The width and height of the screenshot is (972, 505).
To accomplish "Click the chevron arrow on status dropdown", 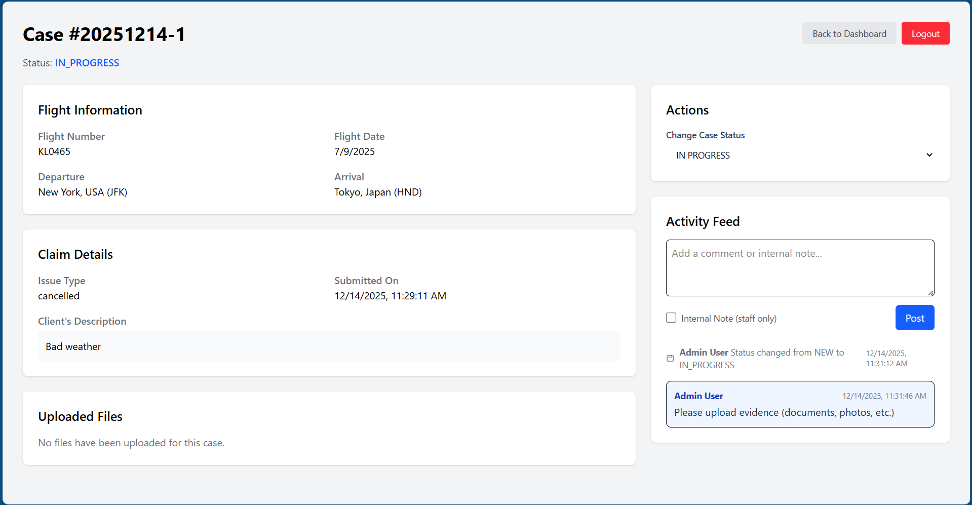I will point(929,155).
